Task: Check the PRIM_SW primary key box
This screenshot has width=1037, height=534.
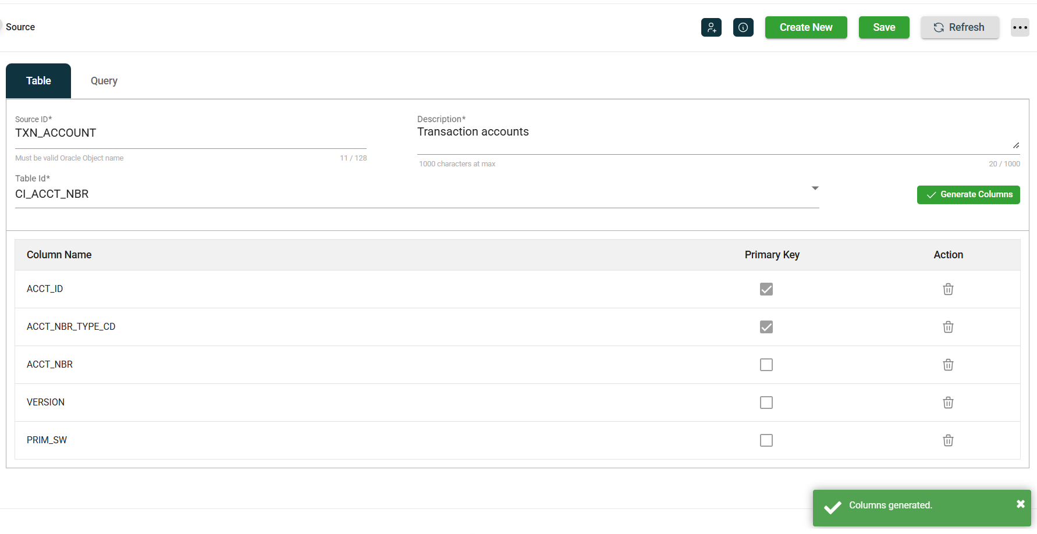Action: point(766,440)
